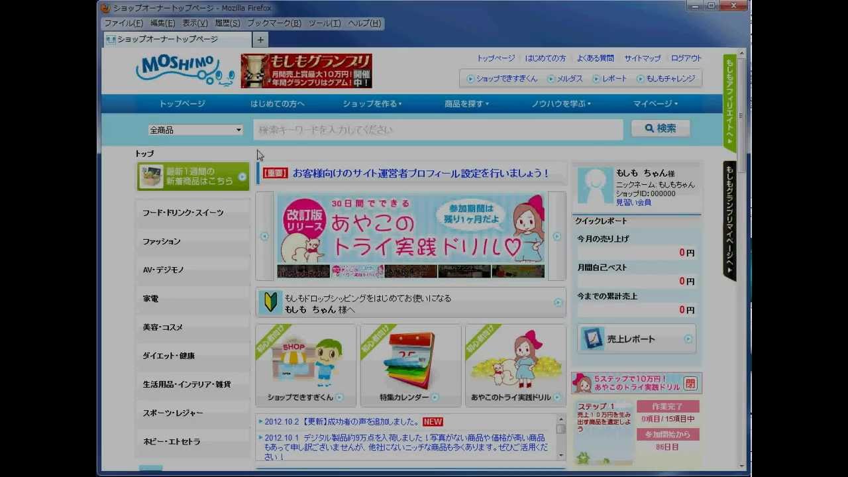Click the search keyword input field
This screenshot has width=848, height=477.
(x=438, y=130)
